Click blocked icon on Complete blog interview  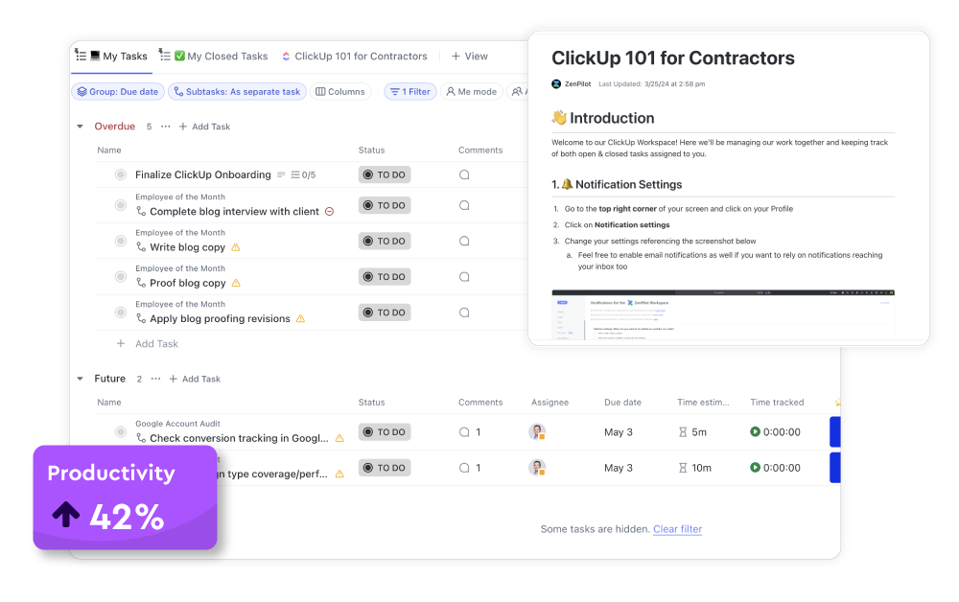click(329, 212)
